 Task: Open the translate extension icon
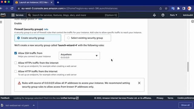coord(173,8)
